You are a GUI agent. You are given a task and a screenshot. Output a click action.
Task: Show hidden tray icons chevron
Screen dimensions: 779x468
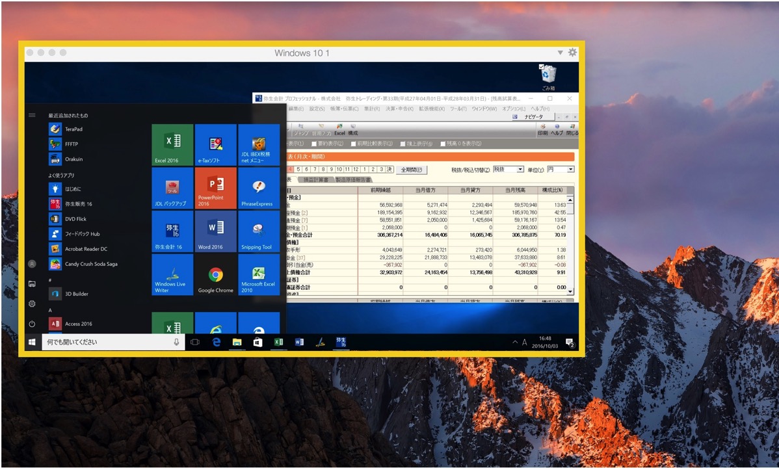[515, 343]
